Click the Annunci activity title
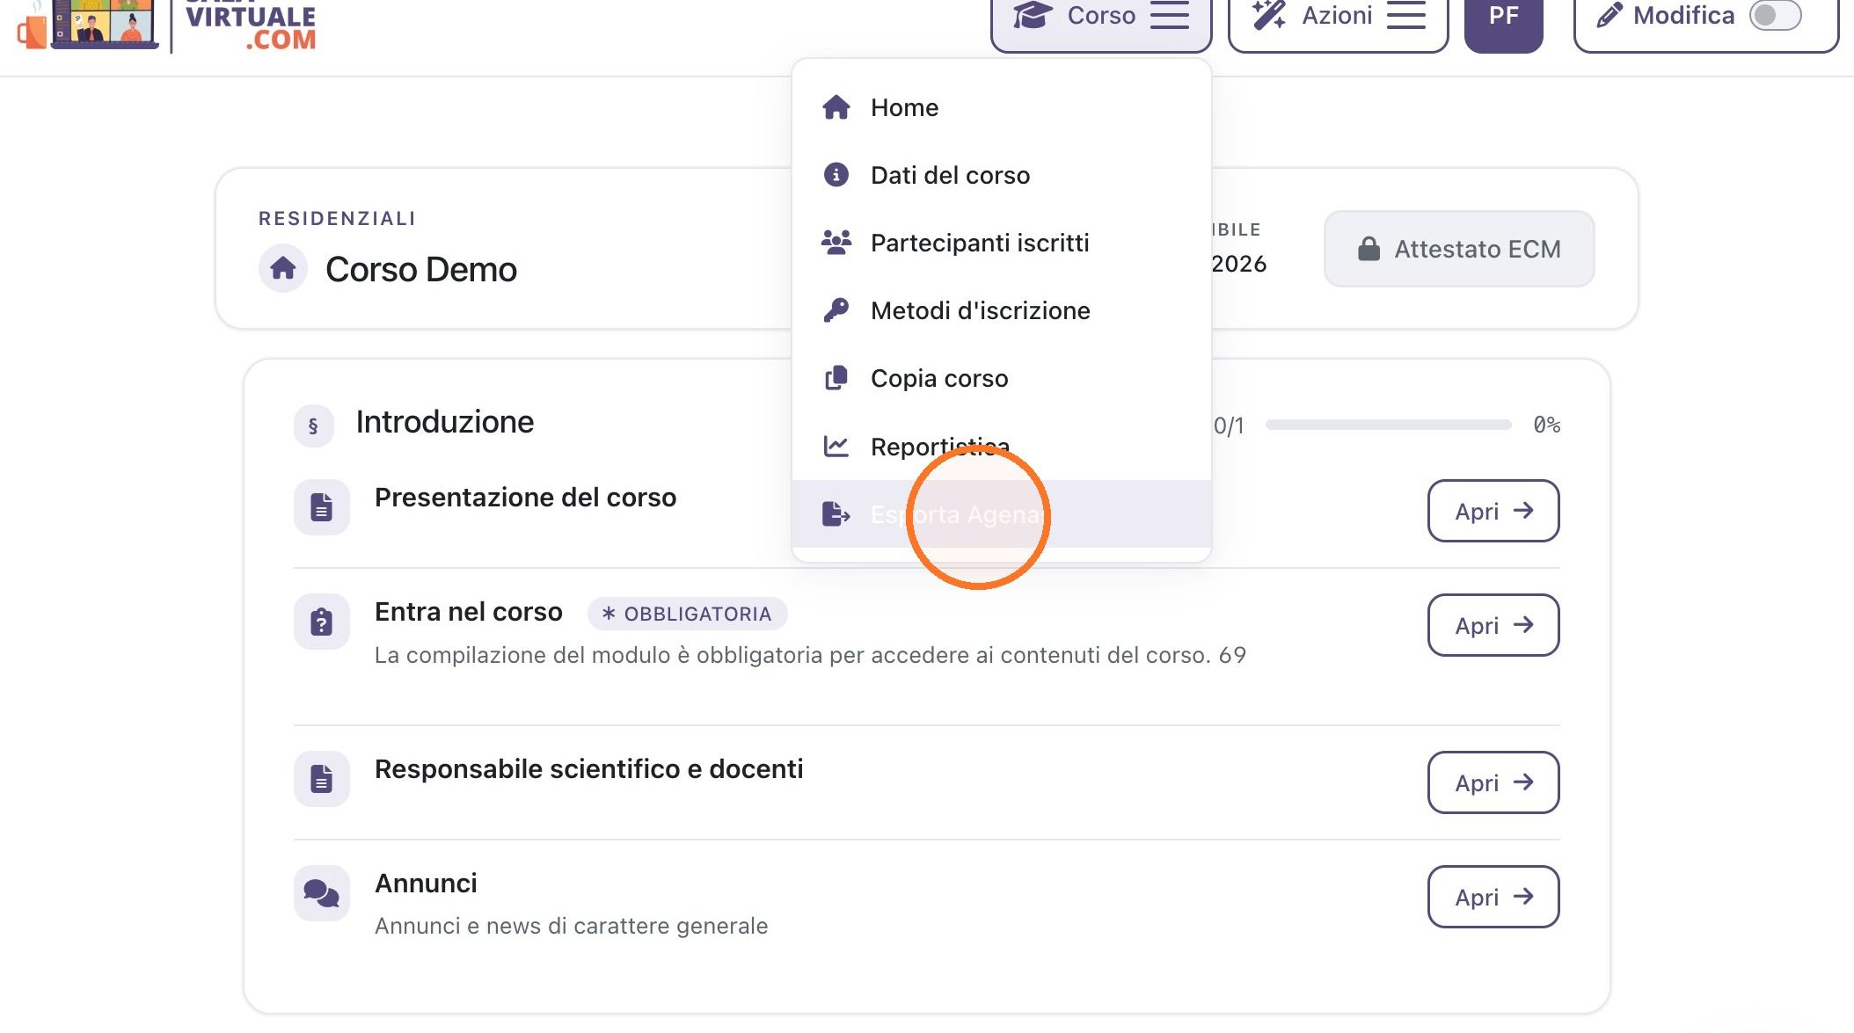Viewport: 1854px width, 1033px height. coord(426,883)
